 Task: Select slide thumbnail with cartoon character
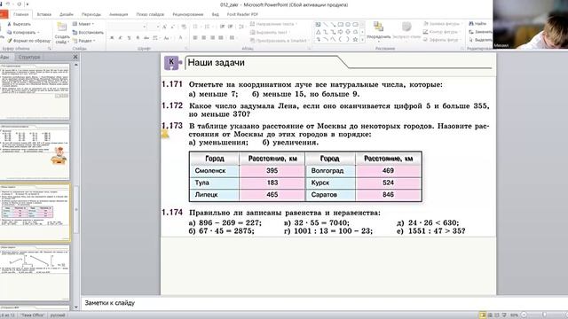[x=35, y=152]
